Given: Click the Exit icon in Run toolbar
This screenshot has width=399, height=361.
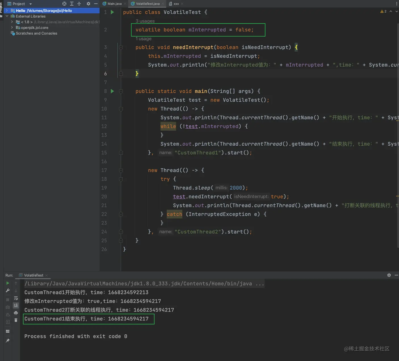Looking at the screenshot, I should [x=8, y=322].
